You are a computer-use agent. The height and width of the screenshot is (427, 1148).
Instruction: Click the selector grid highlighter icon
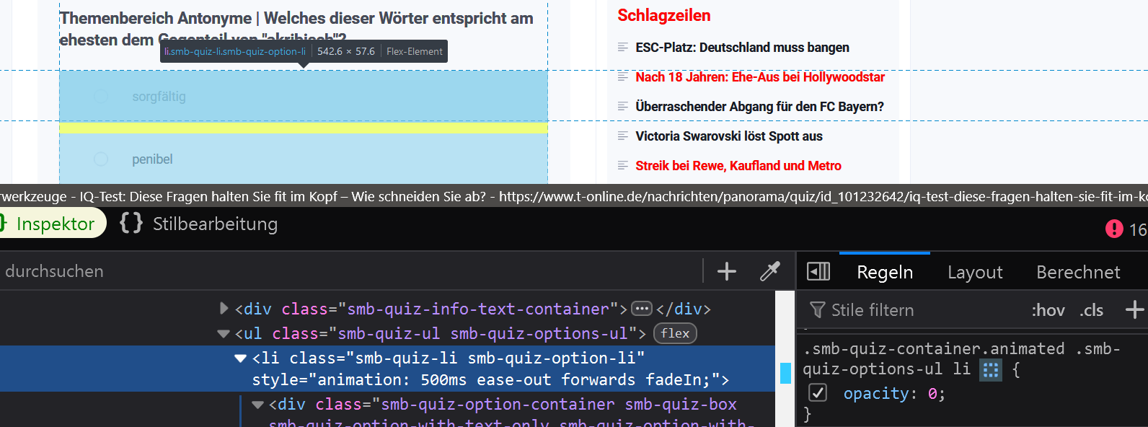click(991, 370)
